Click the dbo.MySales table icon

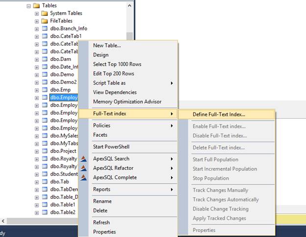(45, 136)
